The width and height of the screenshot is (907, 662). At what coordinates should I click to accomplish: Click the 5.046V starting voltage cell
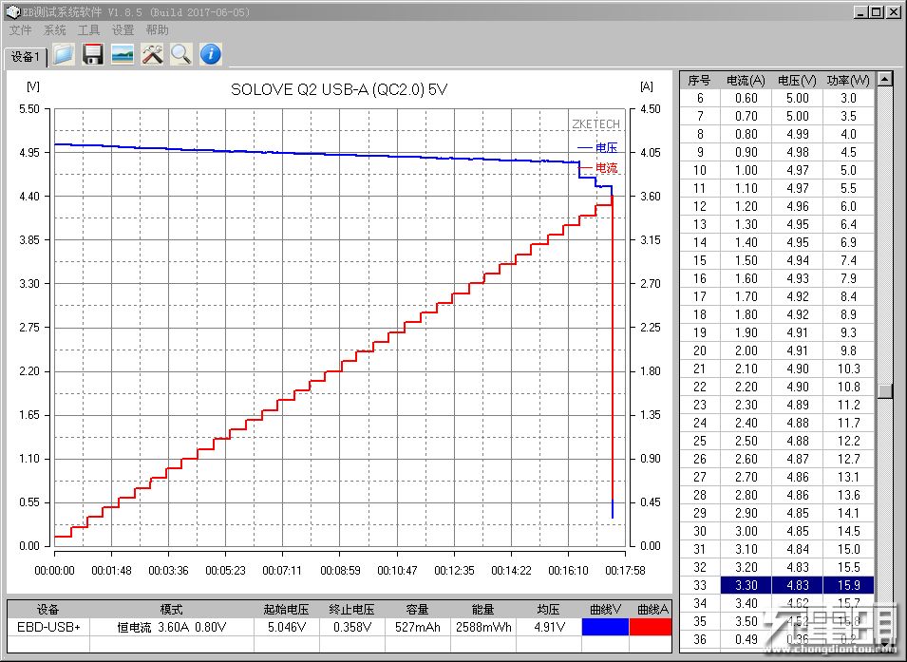coord(286,627)
